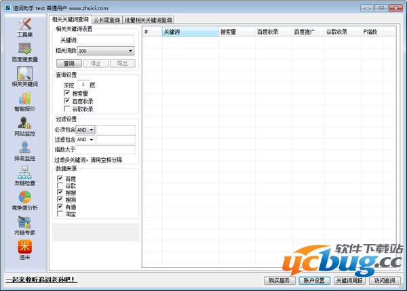Enable the 淘宝 data source checkbox
This screenshot has height=291, width=407.
tap(60, 214)
